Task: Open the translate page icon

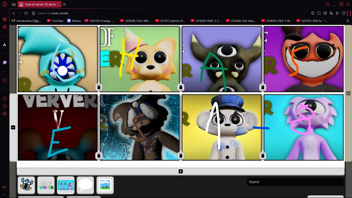Action: point(331,13)
